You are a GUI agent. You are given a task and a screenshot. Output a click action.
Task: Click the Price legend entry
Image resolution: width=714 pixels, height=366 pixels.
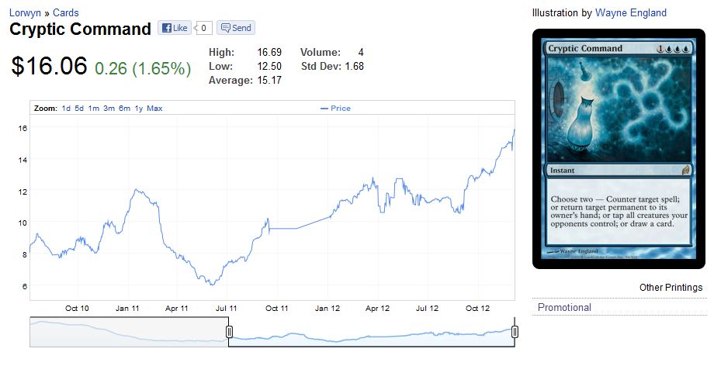tap(336, 109)
